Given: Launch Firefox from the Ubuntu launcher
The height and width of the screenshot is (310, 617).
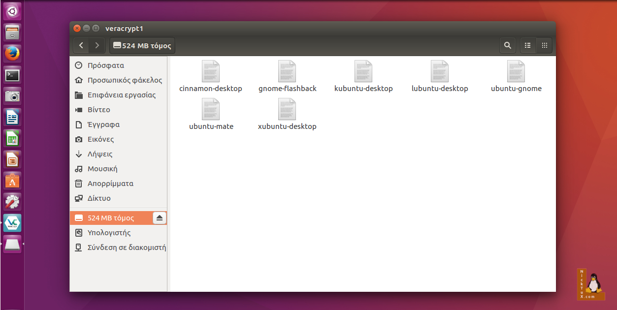Looking at the screenshot, I should click(12, 53).
